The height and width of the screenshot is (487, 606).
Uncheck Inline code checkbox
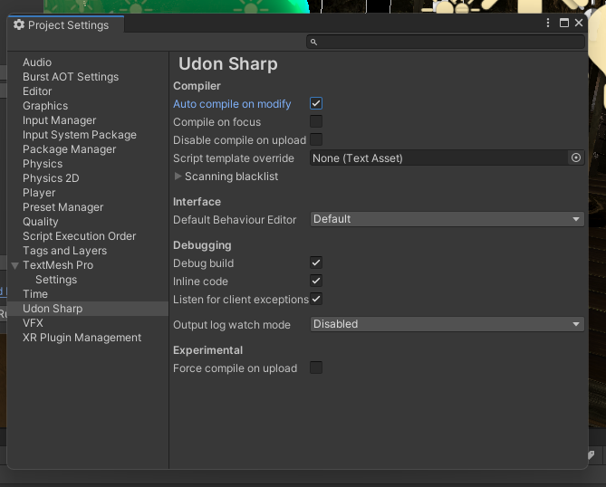coord(316,282)
